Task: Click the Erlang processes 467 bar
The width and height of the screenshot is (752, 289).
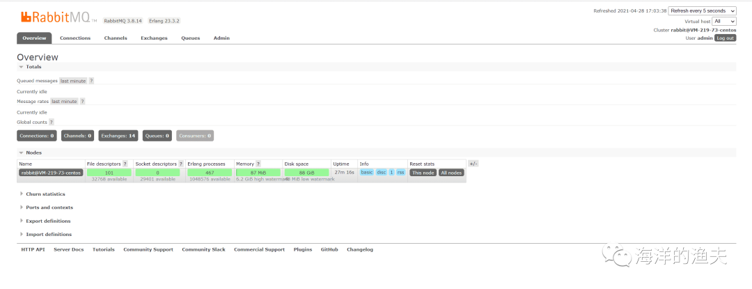Action: 209,173
